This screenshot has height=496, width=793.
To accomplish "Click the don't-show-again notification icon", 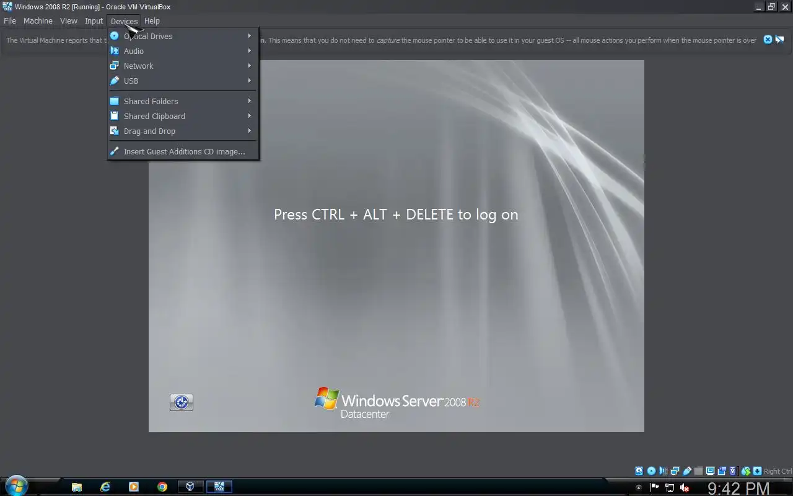I will (x=779, y=40).
